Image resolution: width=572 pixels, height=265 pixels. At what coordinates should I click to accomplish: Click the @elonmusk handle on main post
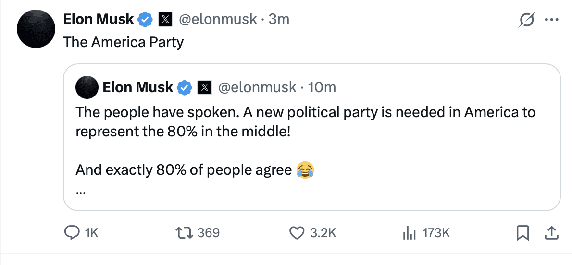pos(217,19)
